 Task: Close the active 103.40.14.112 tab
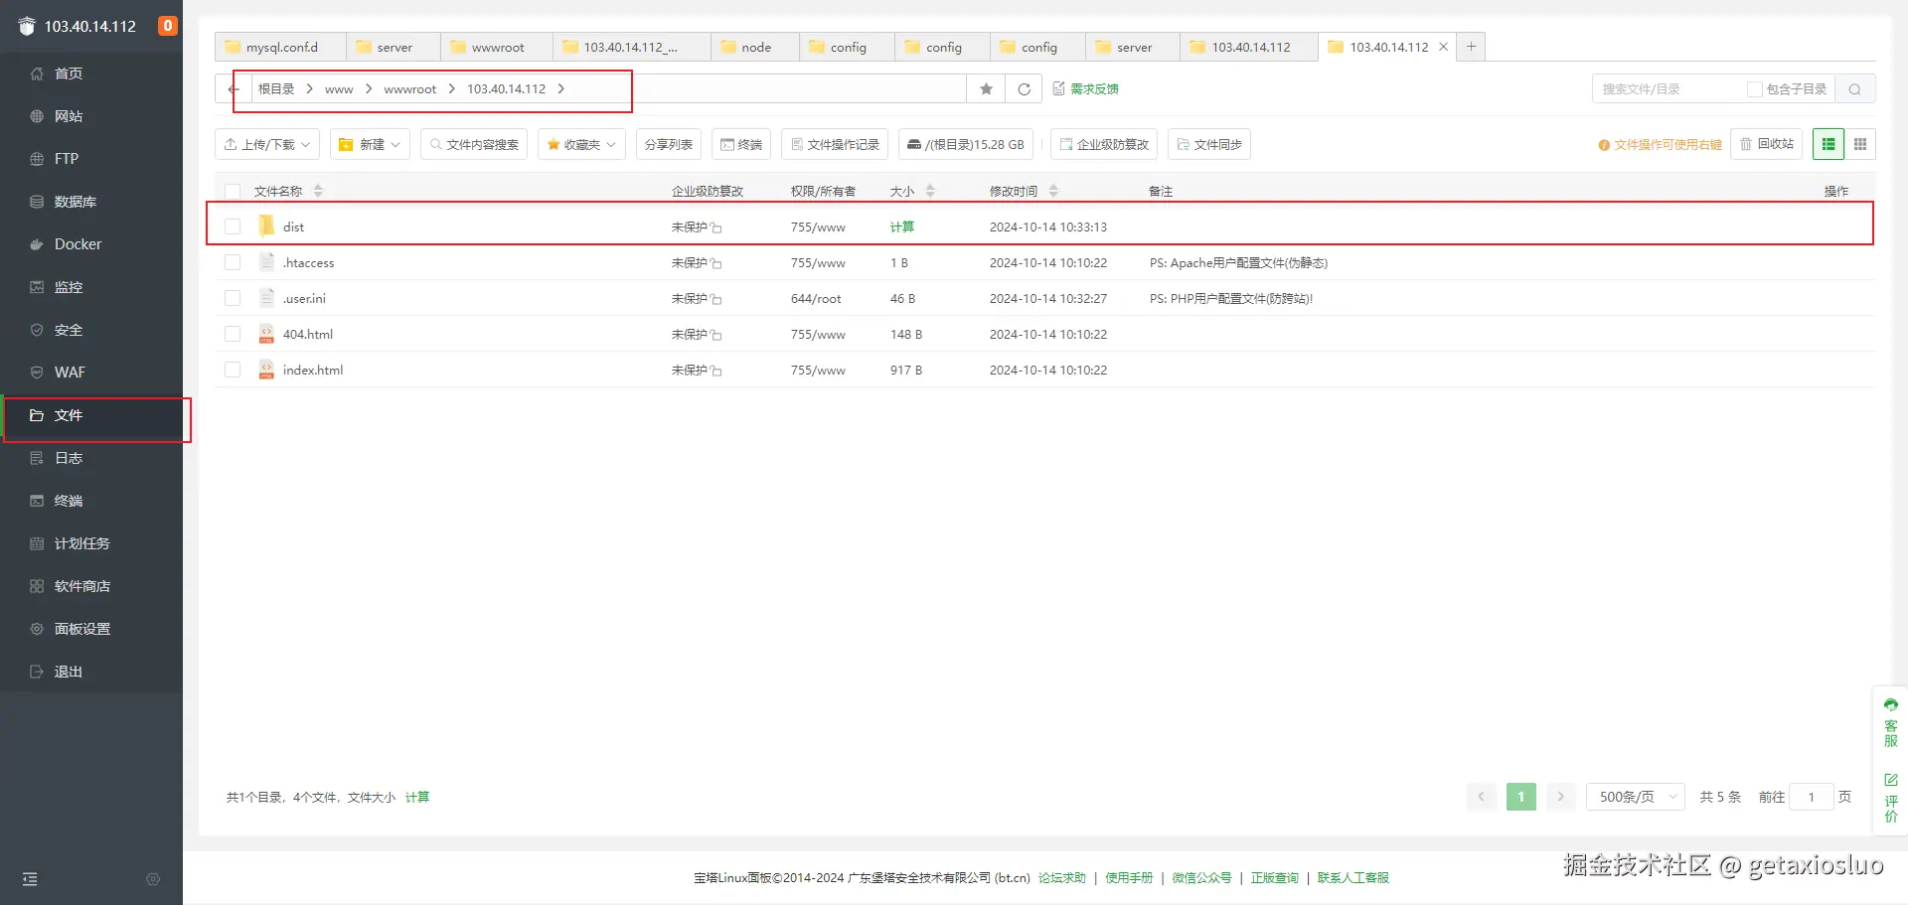1443,47
